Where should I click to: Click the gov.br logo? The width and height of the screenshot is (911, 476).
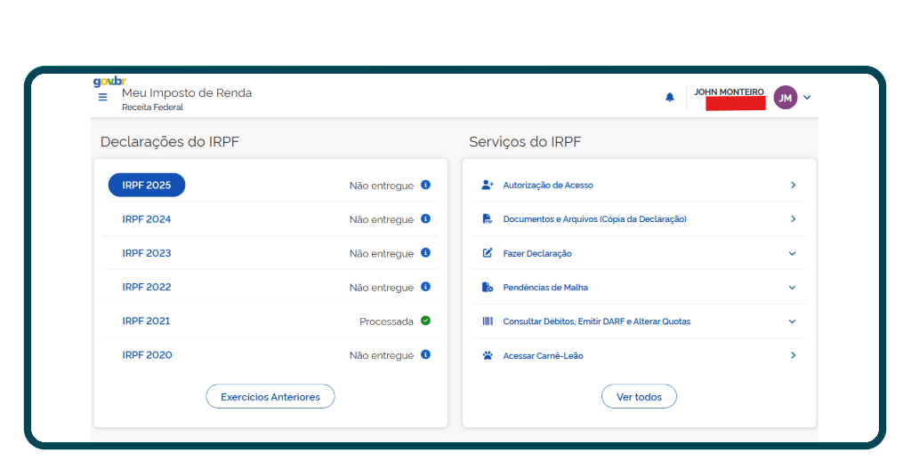click(109, 82)
